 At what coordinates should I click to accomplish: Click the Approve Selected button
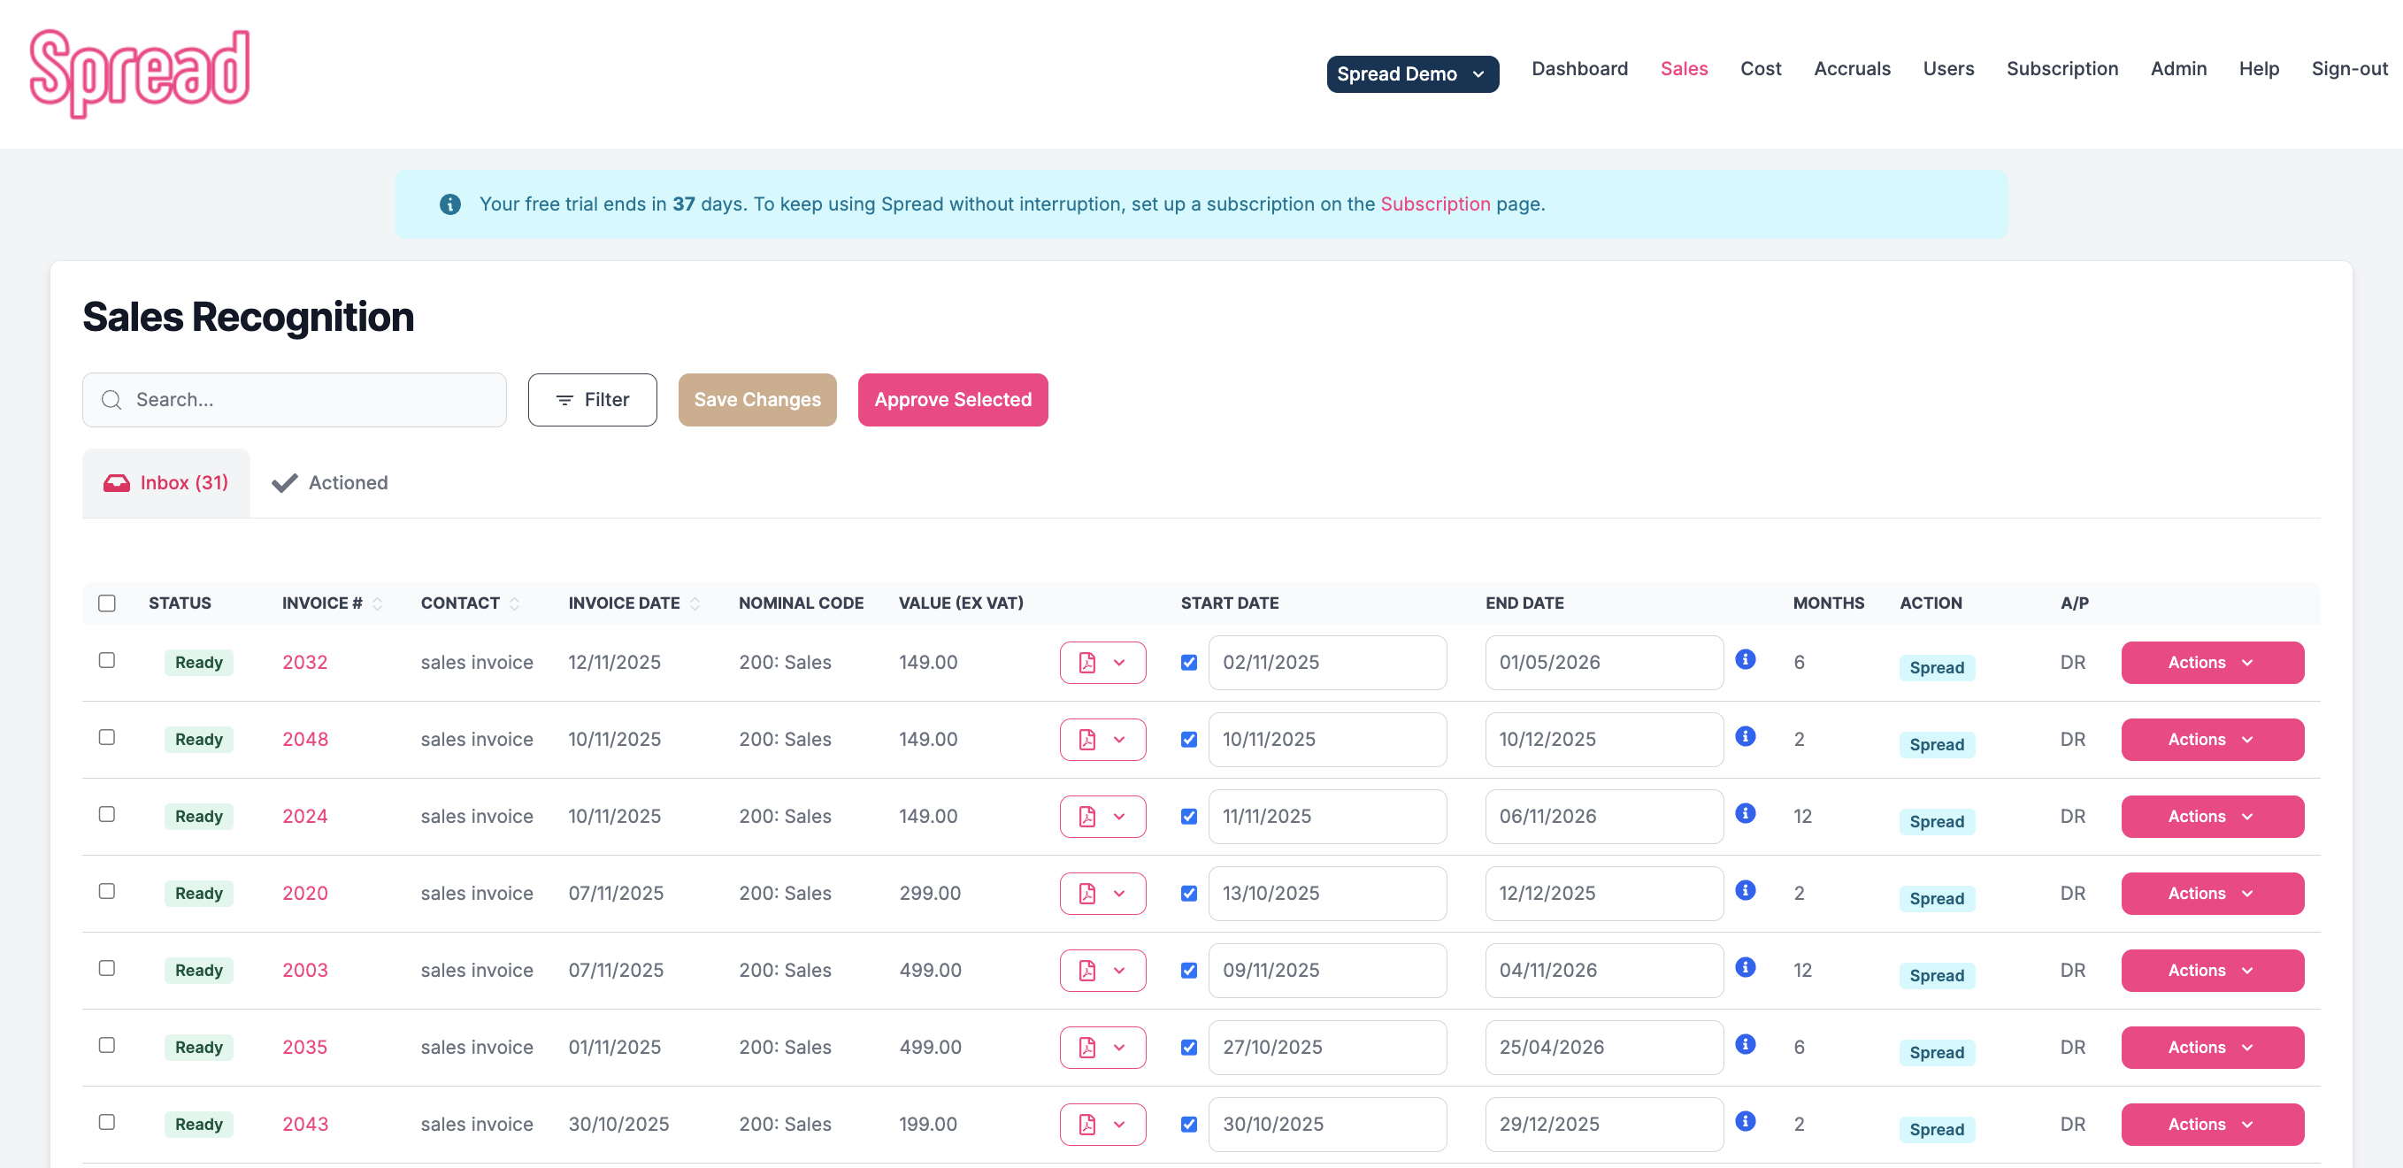pos(952,399)
